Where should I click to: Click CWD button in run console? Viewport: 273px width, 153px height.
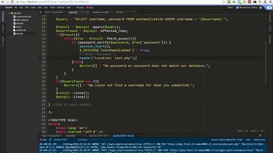(x=248, y=140)
